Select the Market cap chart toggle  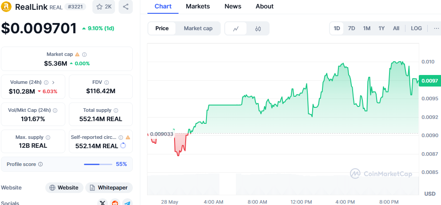pos(198,28)
